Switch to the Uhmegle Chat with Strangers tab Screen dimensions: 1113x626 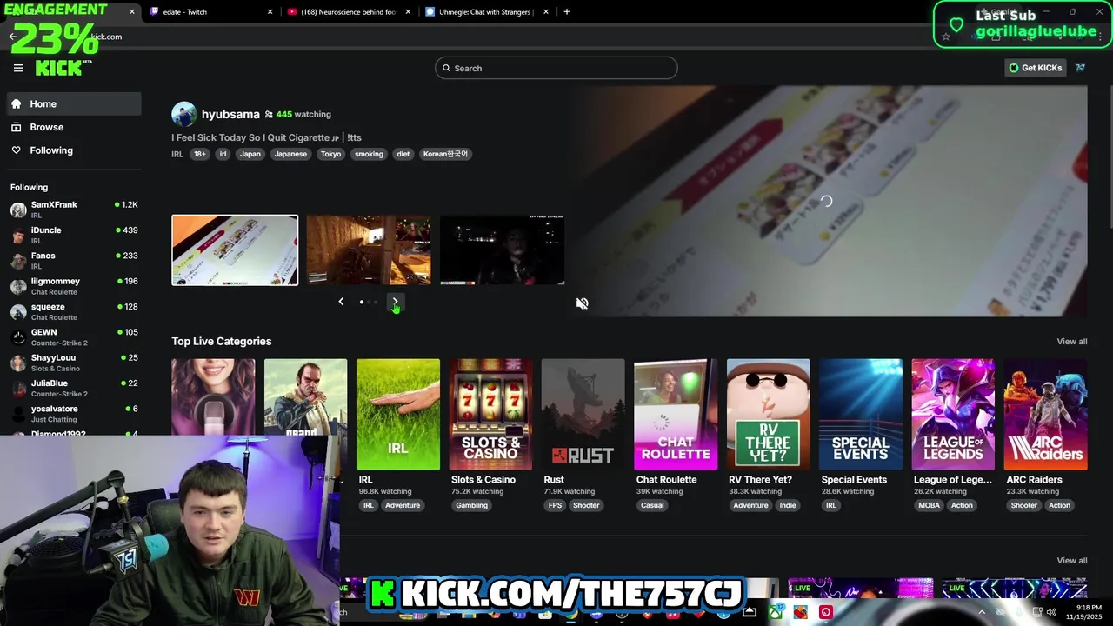click(x=487, y=12)
